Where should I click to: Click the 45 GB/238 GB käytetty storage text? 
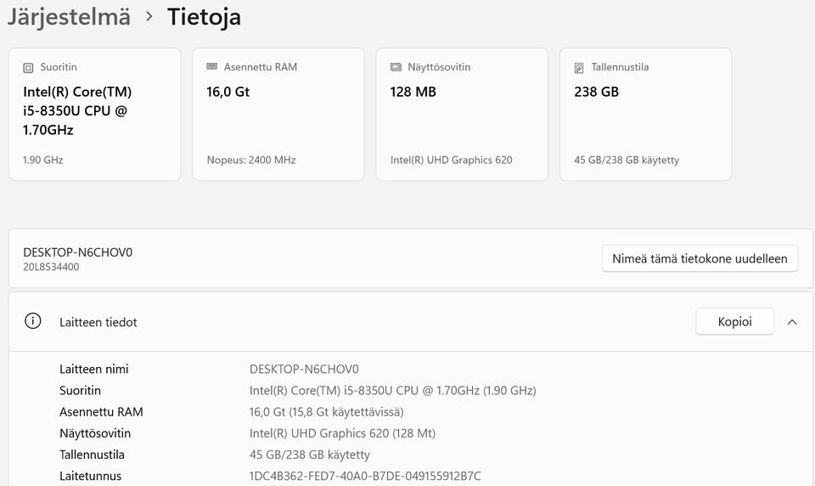click(626, 160)
